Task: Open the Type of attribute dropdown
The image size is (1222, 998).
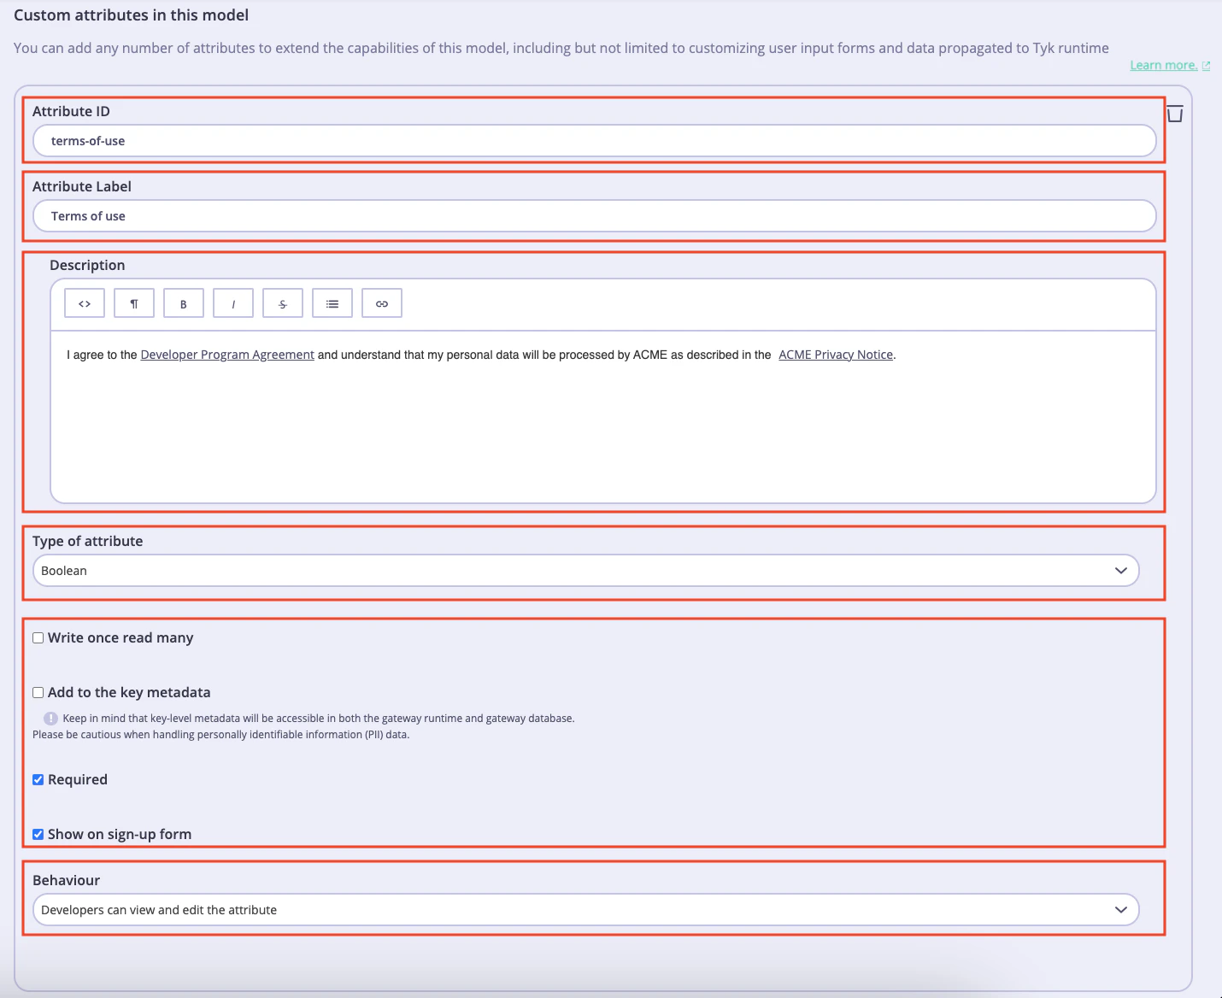Action: tap(585, 570)
